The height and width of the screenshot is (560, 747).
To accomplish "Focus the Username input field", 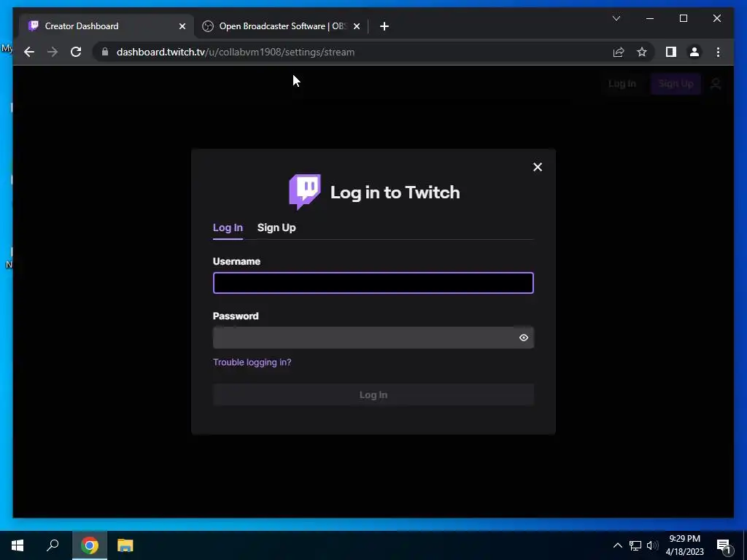I will click(373, 283).
